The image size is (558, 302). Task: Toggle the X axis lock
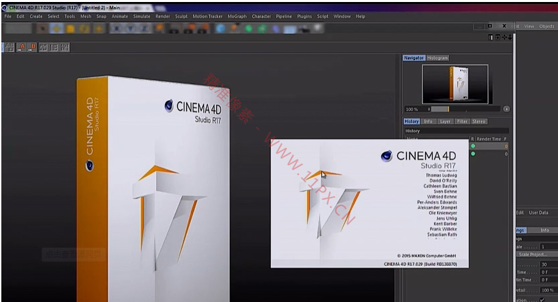pyautogui.click(x=116, y=29)
